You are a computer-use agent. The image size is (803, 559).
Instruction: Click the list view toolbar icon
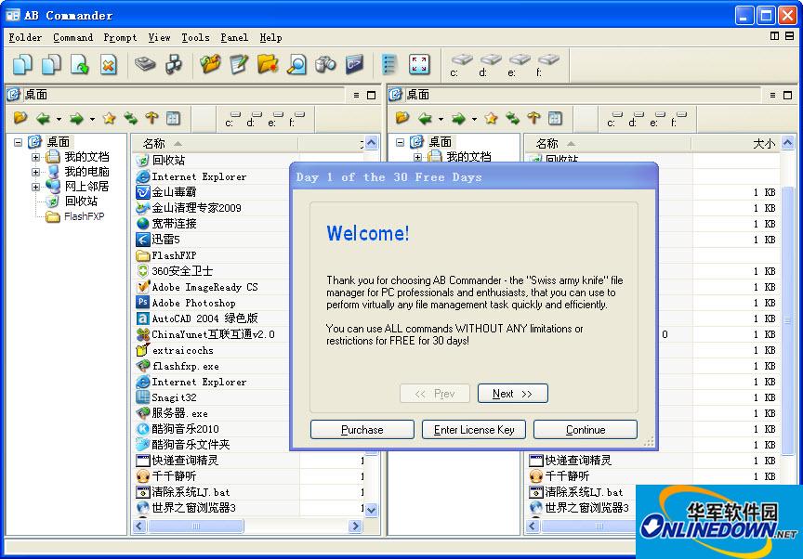click(x=390, y=65)
